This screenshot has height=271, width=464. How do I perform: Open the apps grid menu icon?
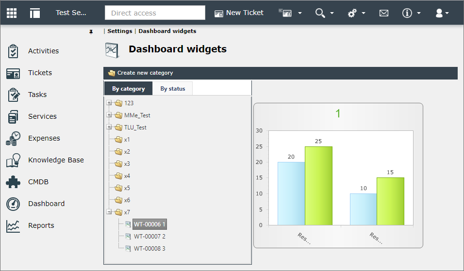pos(12,13)
